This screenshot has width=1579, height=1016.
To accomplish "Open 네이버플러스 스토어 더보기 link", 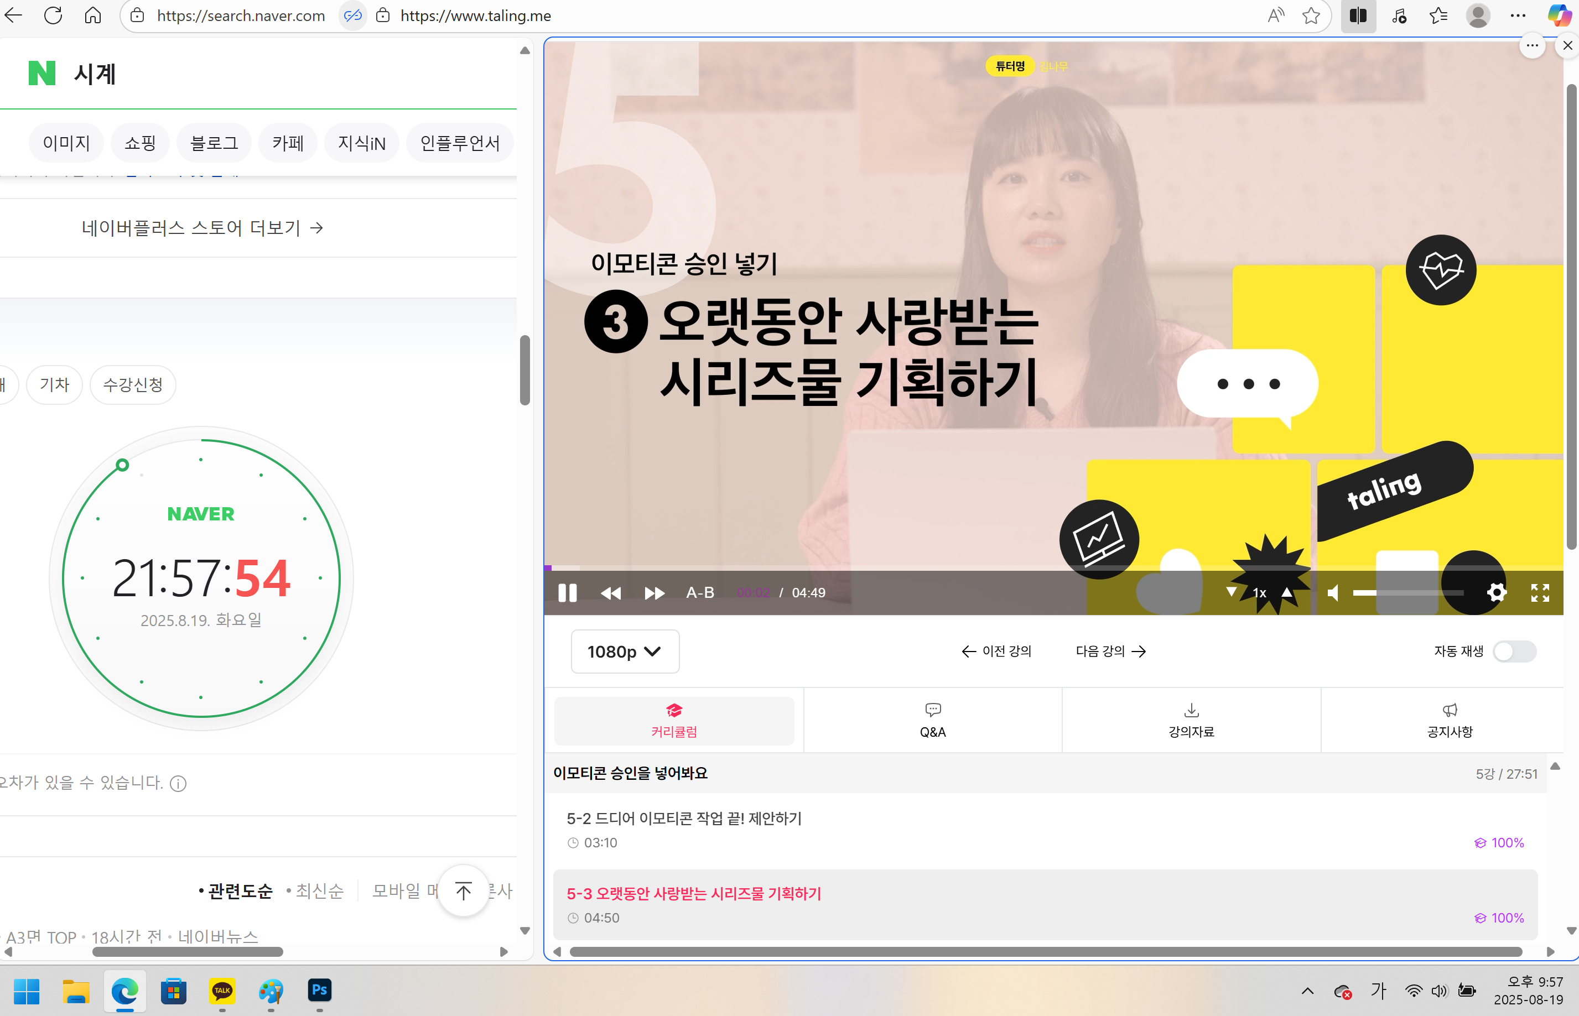I will click(202, 228).
